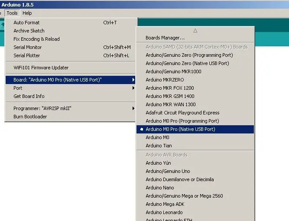Choose Arduino/Genuino Mega or Mega 2560
This screenshot has height=221, width=289.
195,196
